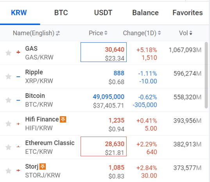Sort list by Price column
The width and height of the screenshot is (210, 182).
click(98, 33)
